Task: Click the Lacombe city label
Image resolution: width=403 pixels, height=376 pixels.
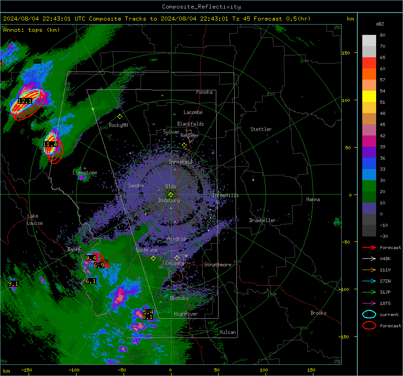Action: [x=193, y=112]
